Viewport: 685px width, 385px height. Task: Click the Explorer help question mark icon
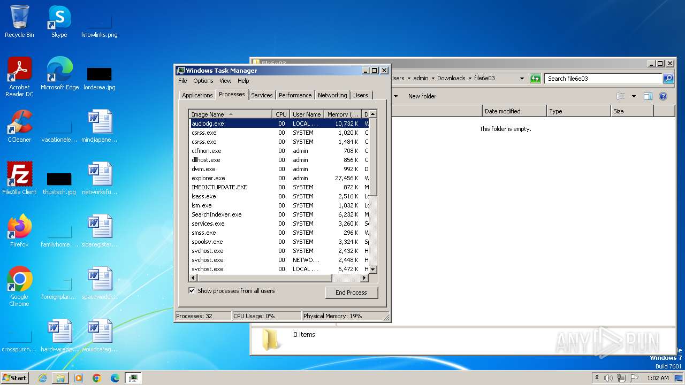tap(663, 96)
